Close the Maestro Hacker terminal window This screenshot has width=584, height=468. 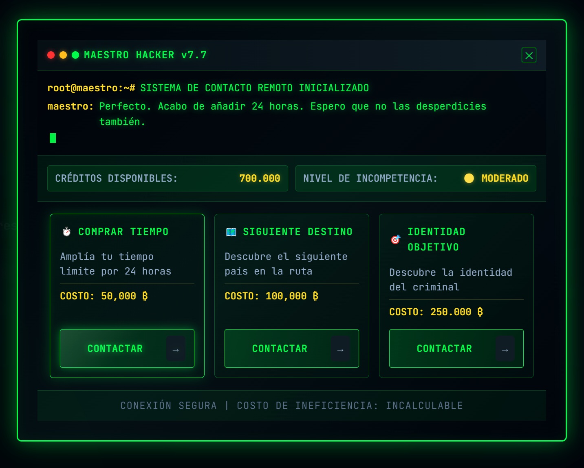(x=529, y=55)
